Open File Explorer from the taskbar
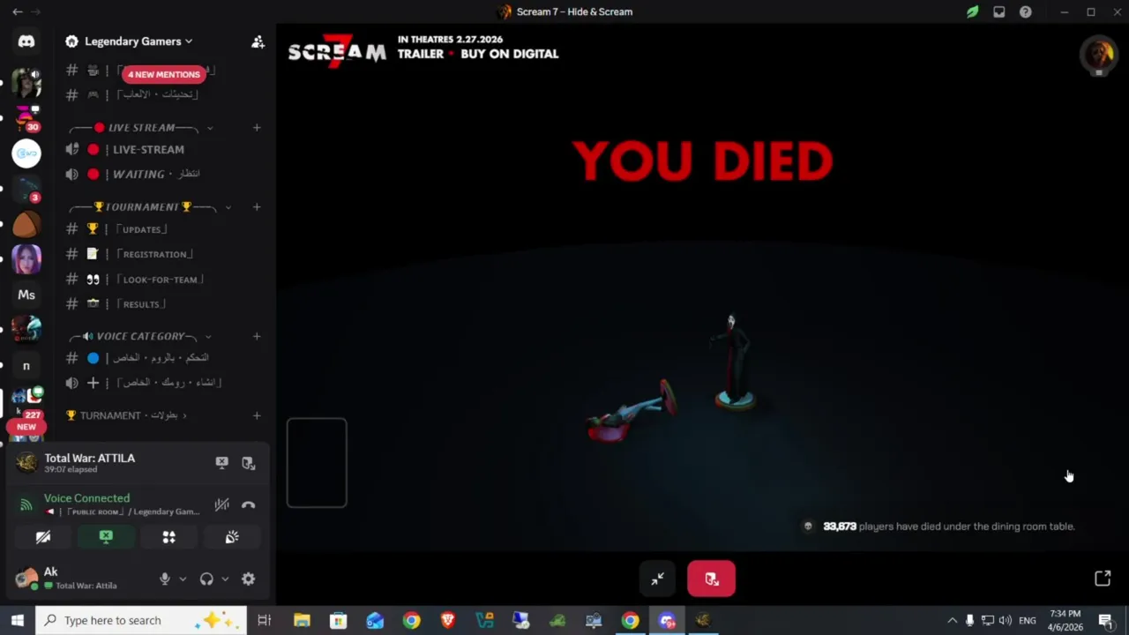1129x635 pixels. pyautogui.click(x=302, y=620)
